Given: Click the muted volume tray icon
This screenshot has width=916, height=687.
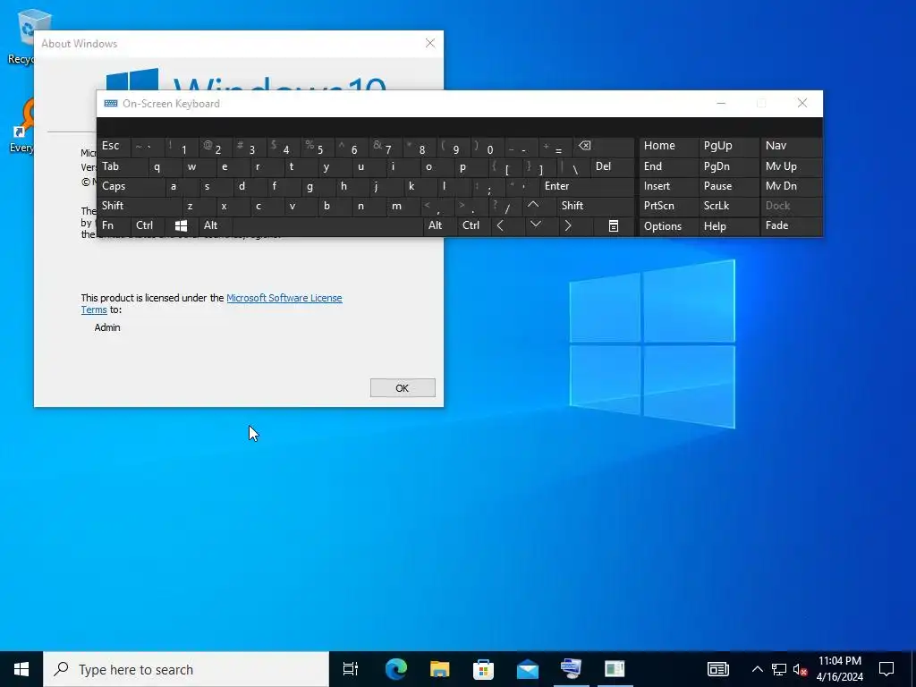Looking at the screenshot, I should pos(800,669).
